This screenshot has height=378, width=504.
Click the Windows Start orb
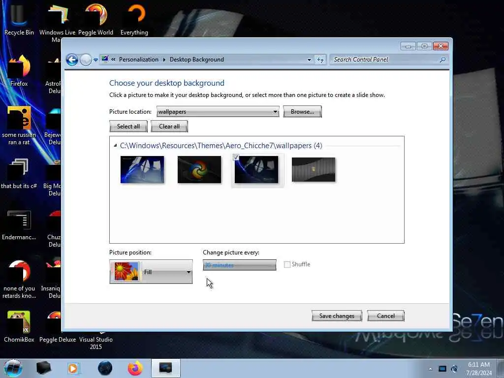pyautogui.click(x=13, y=368)
